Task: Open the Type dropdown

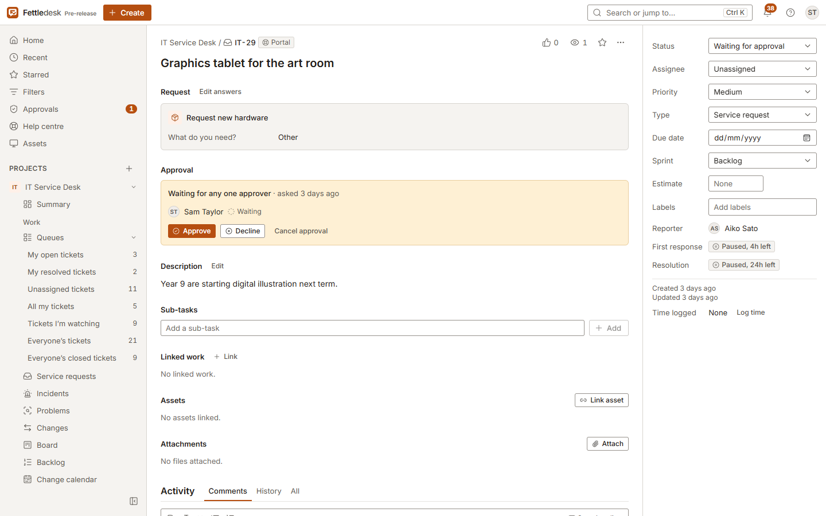Action: coord(762,115)
